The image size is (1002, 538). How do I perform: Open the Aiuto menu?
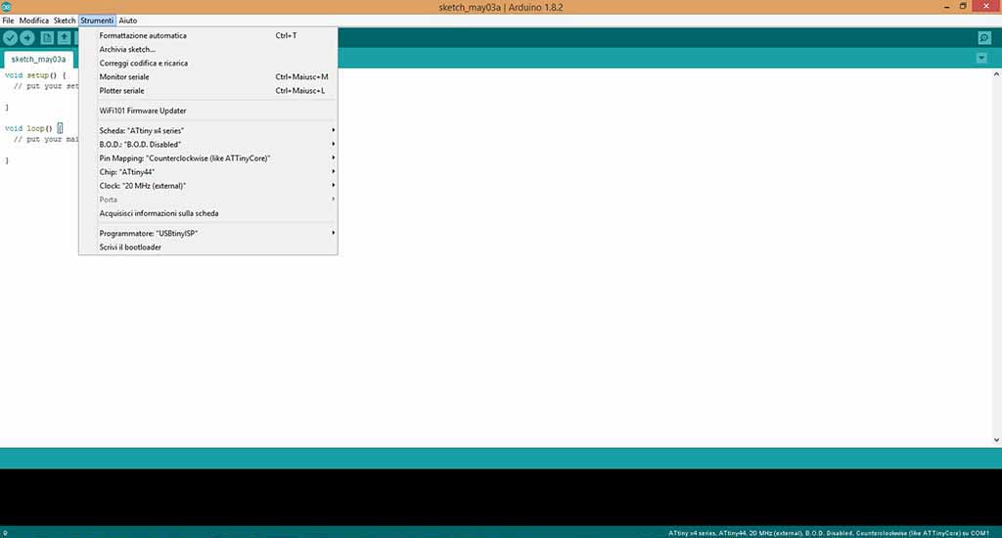(x=128, y=21)
